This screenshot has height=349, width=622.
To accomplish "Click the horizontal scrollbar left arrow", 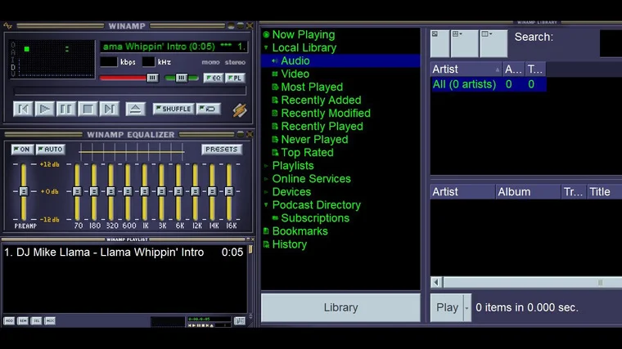I will (436, 283).
